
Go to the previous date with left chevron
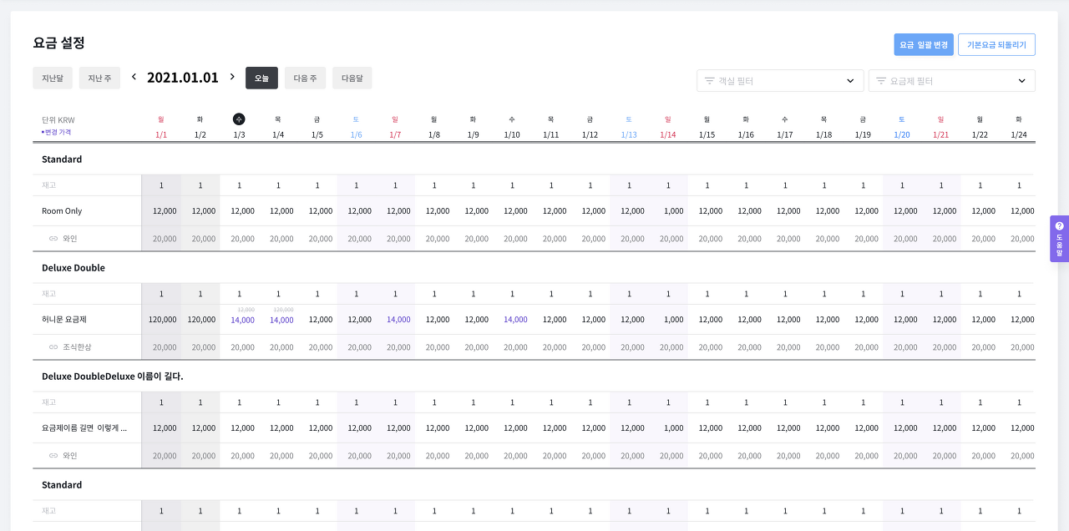click(x=134, y=77)
